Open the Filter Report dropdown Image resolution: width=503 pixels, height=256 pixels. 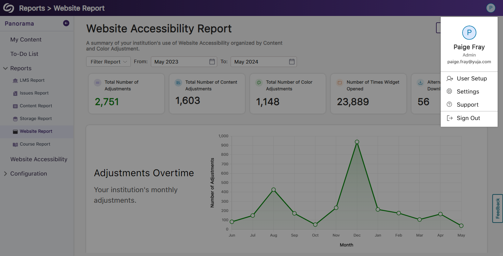108,62
